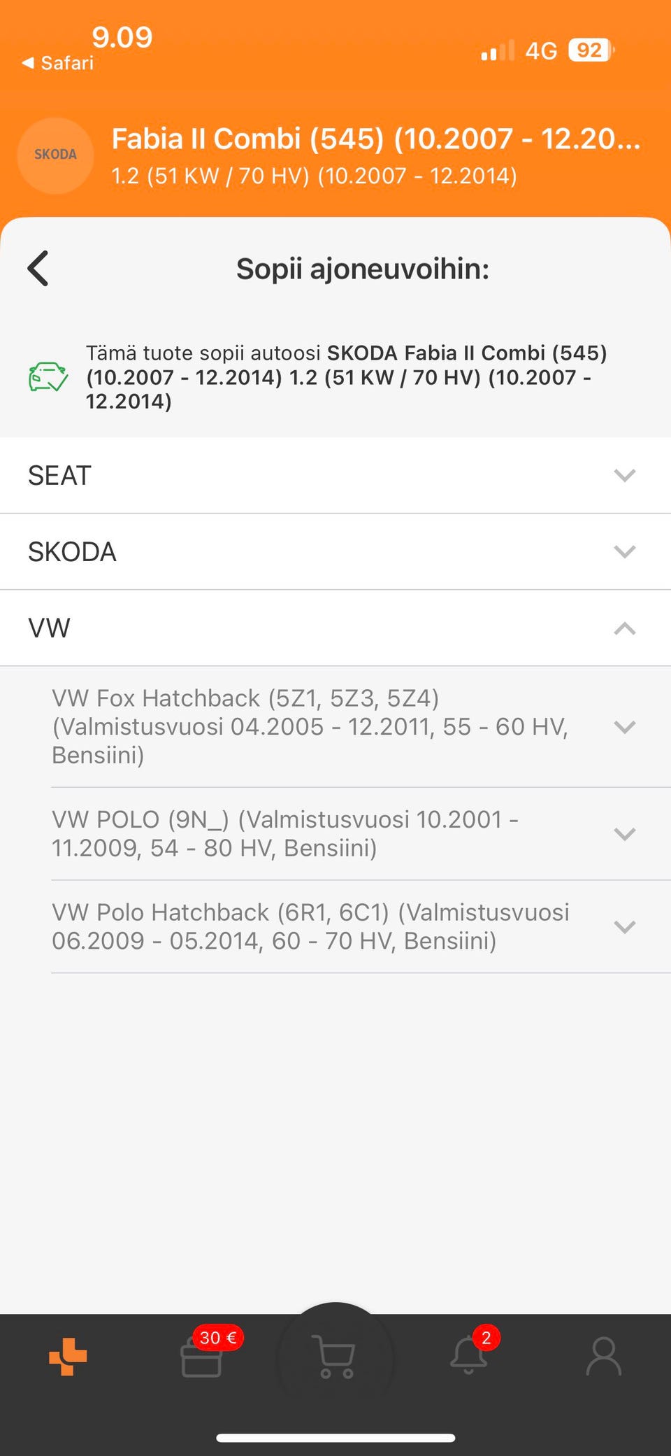The height and width of the screenshot is (1456, 671).
Task: Tap the SKODA brand logo circle
Action: [x=55, y=155]
